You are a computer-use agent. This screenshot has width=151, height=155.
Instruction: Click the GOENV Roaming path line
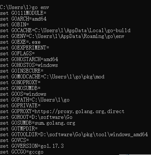62,36
